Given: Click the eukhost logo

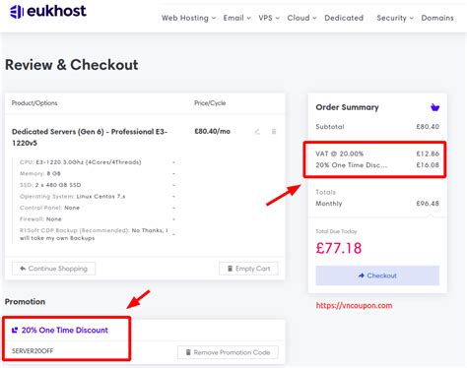Looking at the screenshot, I should coord(48,11).
